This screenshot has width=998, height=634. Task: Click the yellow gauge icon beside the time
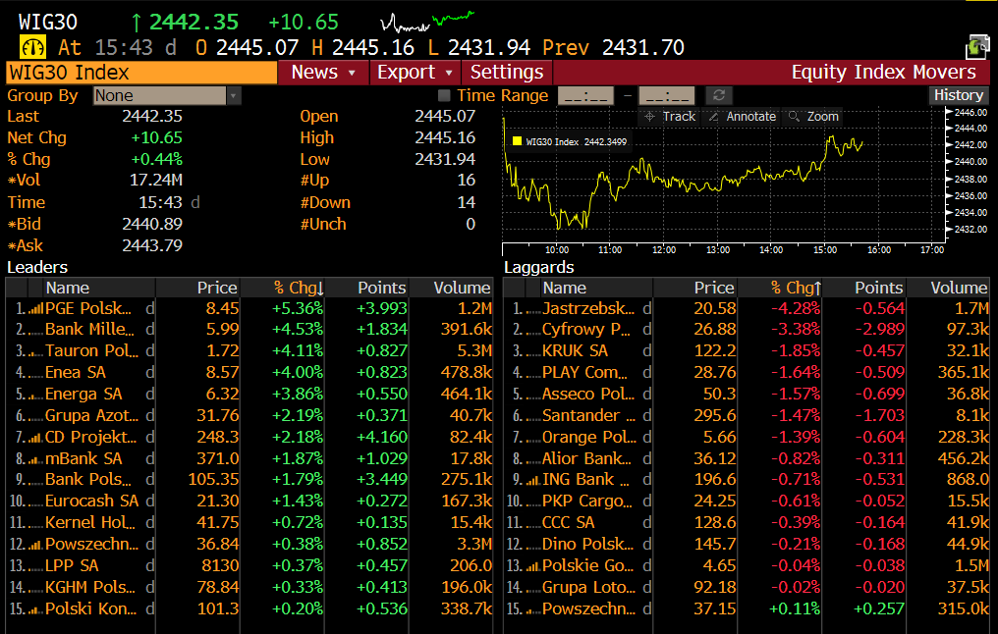(x=32, y=47)
